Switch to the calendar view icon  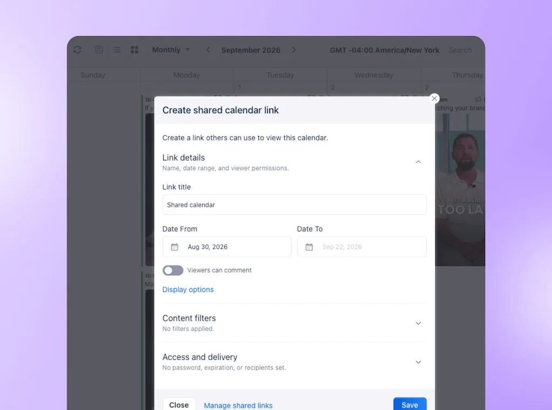99,50
